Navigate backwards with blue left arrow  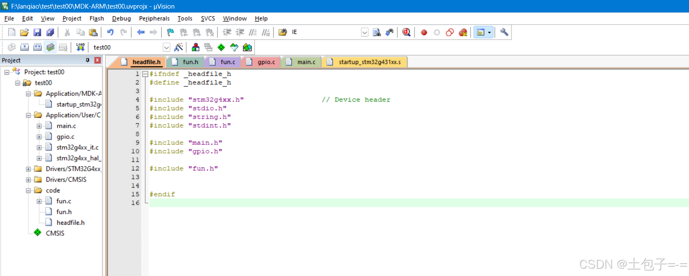(x=140, y=32)
